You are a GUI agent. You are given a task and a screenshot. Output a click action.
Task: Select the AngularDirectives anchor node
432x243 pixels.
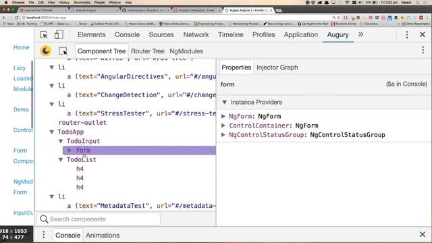(x=141, y=76)
